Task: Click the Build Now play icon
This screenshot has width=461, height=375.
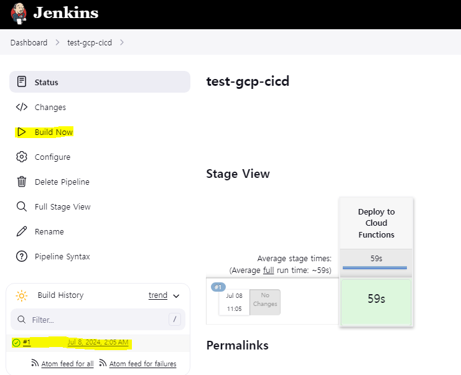Action: coord(21,132)
